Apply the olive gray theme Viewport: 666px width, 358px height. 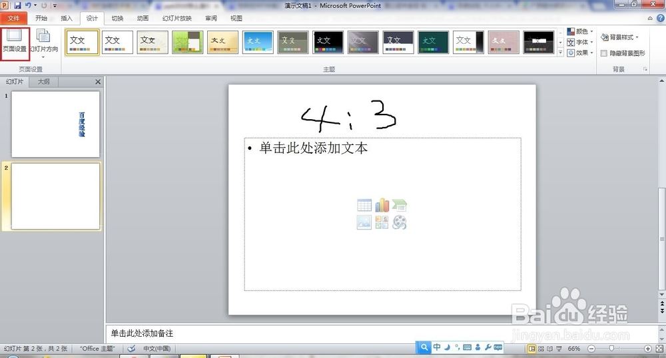coord(293,42)
